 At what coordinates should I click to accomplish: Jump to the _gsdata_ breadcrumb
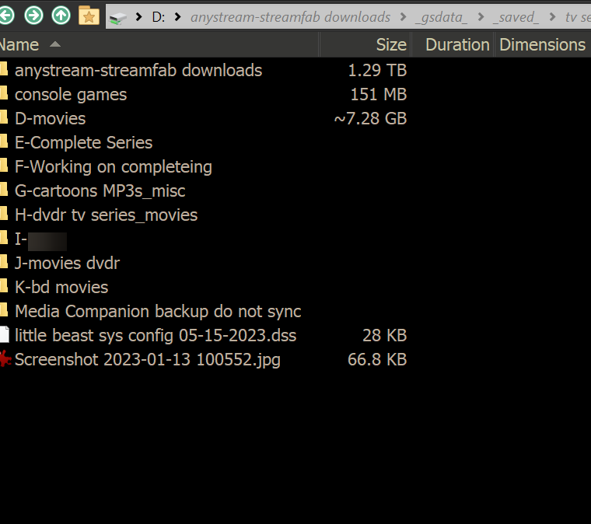coord(442,17)
